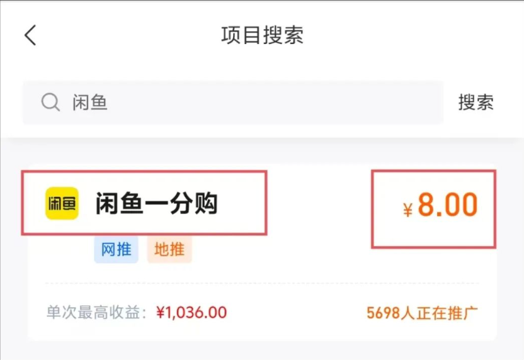Viewport: 524px width, 360px height.
Task: Click the 搜索 button
Action: pos(476,102)
